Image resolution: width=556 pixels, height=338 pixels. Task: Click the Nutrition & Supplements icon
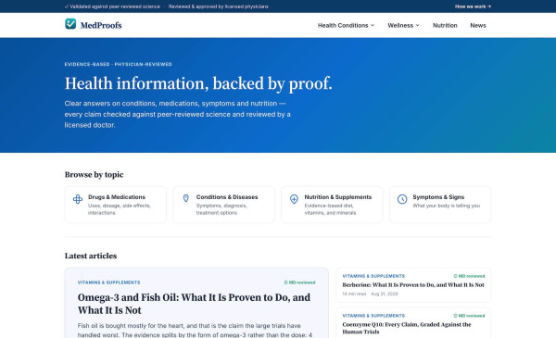294,199
